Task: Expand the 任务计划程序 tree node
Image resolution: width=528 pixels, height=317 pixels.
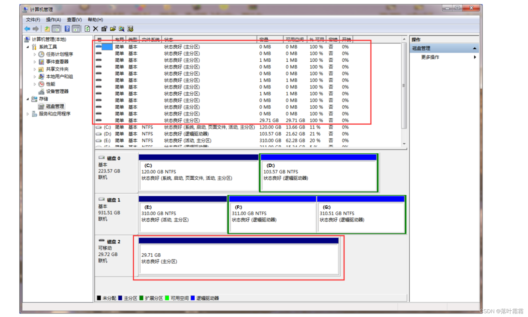Action: pos(35,54)
